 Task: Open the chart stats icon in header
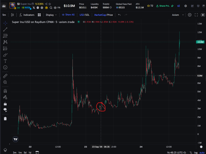pos(192,6)
